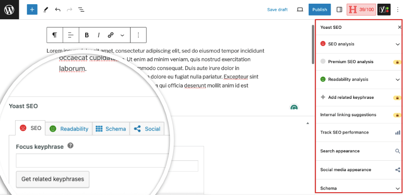403x195 pixels.
Task: Open Social media appearance
Action: point(359,170)
